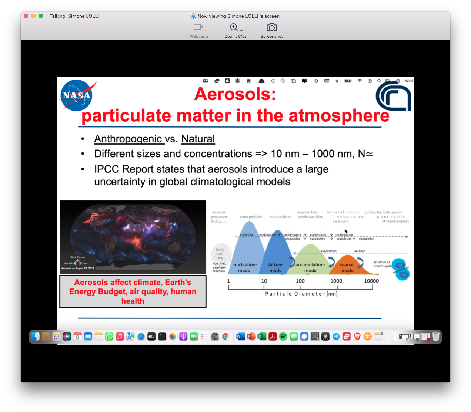471x412 pixels.
Task: Open Adobe Acrobat from the Dock
Action: point(272,337)
